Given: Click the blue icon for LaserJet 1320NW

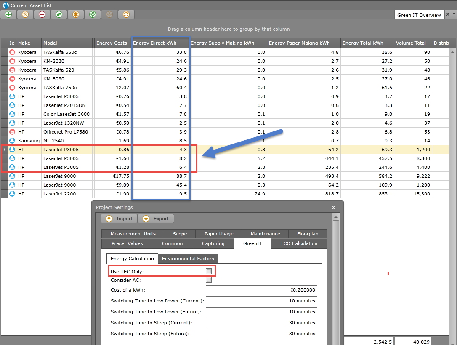Looking at the screenshot, I should [x=12, y=123].
